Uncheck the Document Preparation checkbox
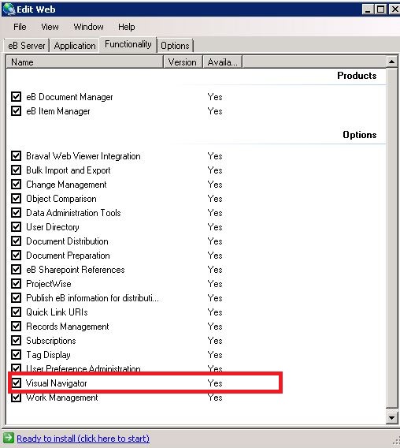 [17, 255]
